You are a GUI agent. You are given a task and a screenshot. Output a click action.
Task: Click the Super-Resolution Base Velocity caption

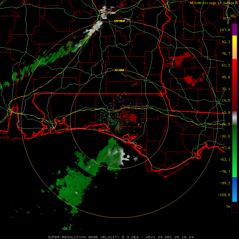121,237
